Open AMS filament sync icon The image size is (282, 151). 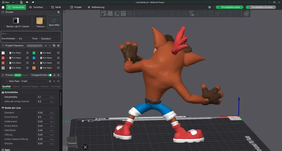click(54, 45)
